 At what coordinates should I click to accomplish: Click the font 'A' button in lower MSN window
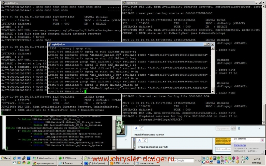139,140
